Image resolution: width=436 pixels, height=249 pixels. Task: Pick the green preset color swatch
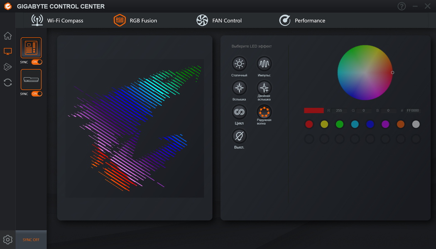pyautogui.click(x=340, y=124)
